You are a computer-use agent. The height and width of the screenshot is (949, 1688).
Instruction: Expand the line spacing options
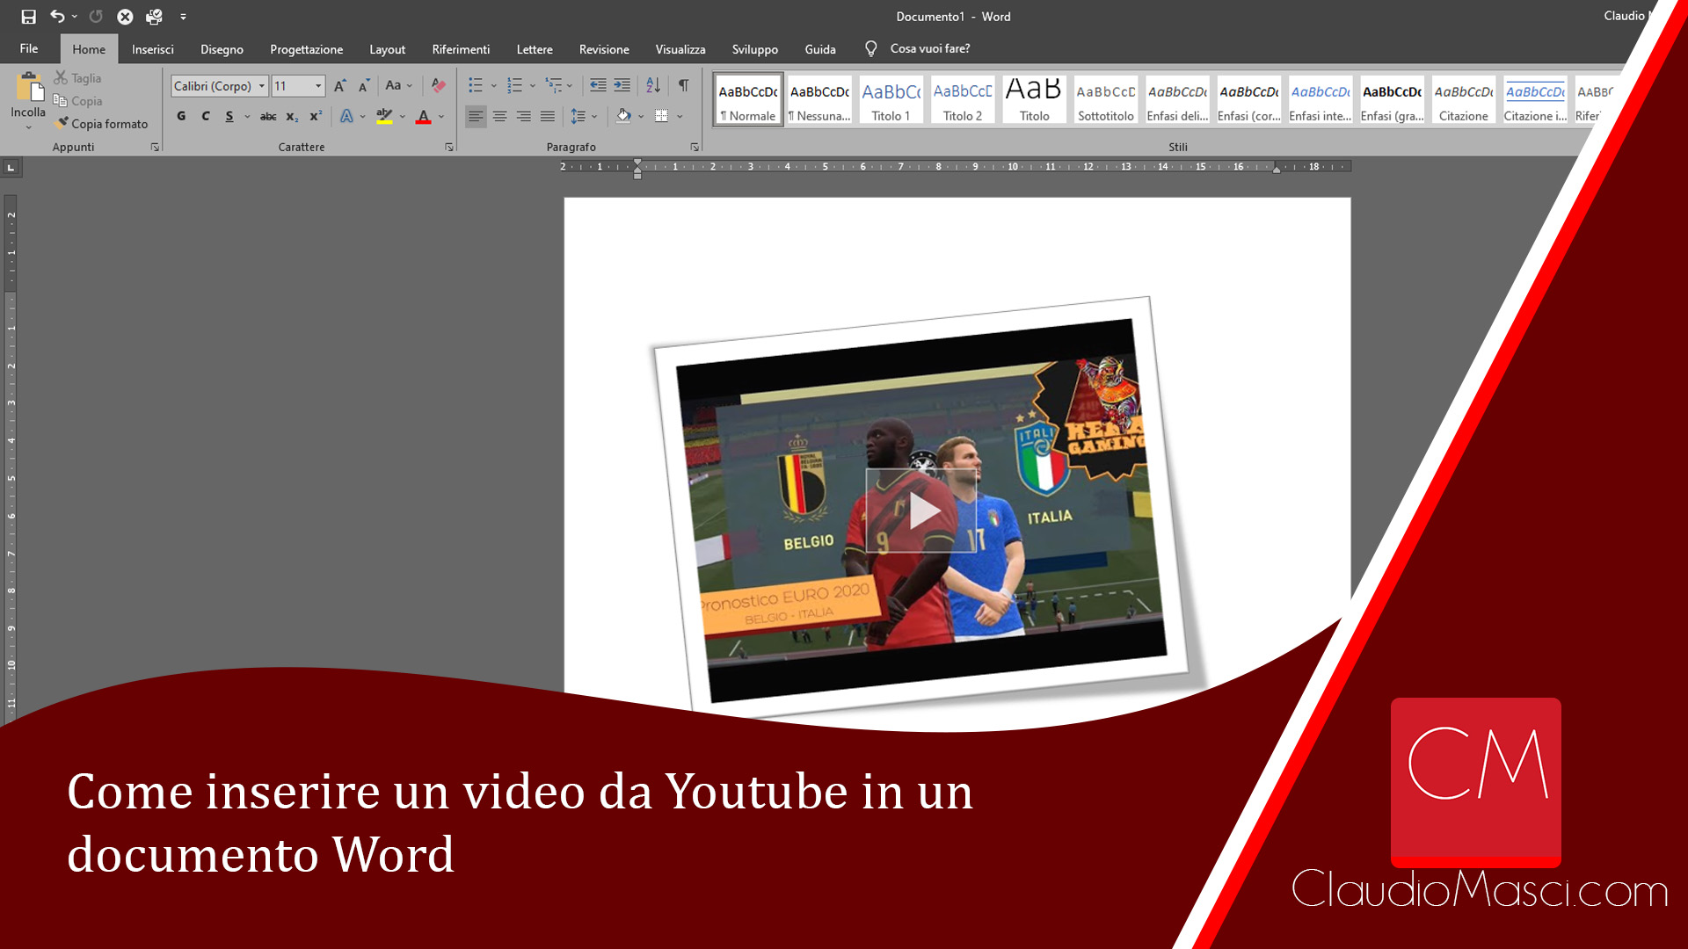[594, 115]
